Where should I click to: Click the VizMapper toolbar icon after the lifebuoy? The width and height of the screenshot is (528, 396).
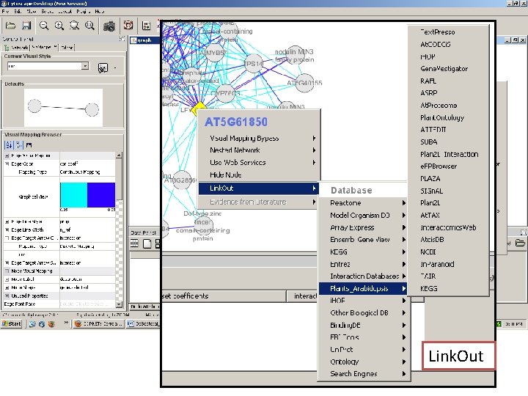coord(146,26)
